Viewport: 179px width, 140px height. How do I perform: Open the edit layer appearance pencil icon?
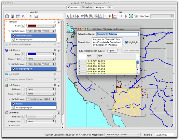[12, 16]
